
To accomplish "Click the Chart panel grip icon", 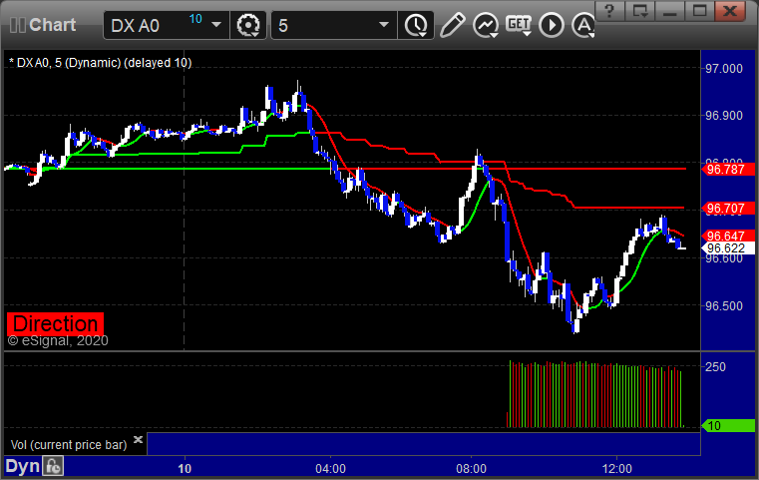I will click(17, 25).
